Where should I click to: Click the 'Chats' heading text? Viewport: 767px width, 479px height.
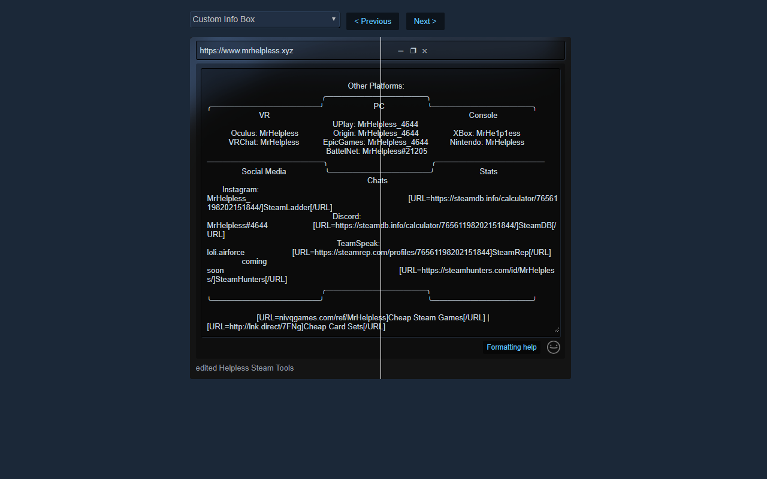click(378, 181)
